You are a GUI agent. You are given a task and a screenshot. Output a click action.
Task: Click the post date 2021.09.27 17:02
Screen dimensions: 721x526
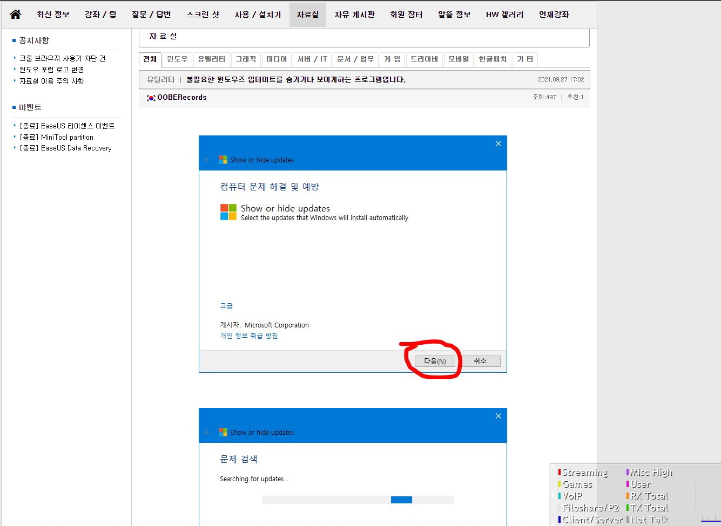point(561,79)
